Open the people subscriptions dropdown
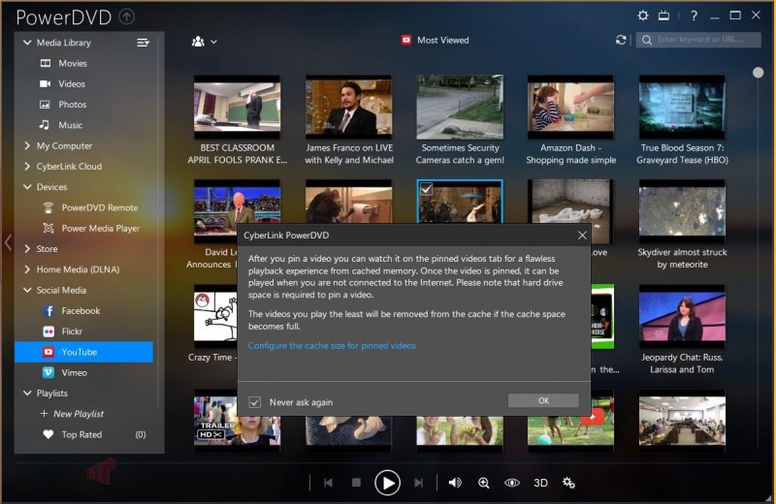This screenshot has width=776, height=504. (204, 42)
